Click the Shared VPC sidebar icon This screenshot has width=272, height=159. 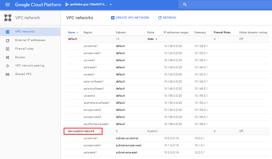(7, 74)
